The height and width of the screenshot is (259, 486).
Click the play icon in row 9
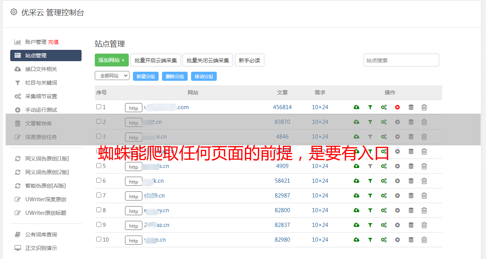pyautogui.click(x=397, y=225)
